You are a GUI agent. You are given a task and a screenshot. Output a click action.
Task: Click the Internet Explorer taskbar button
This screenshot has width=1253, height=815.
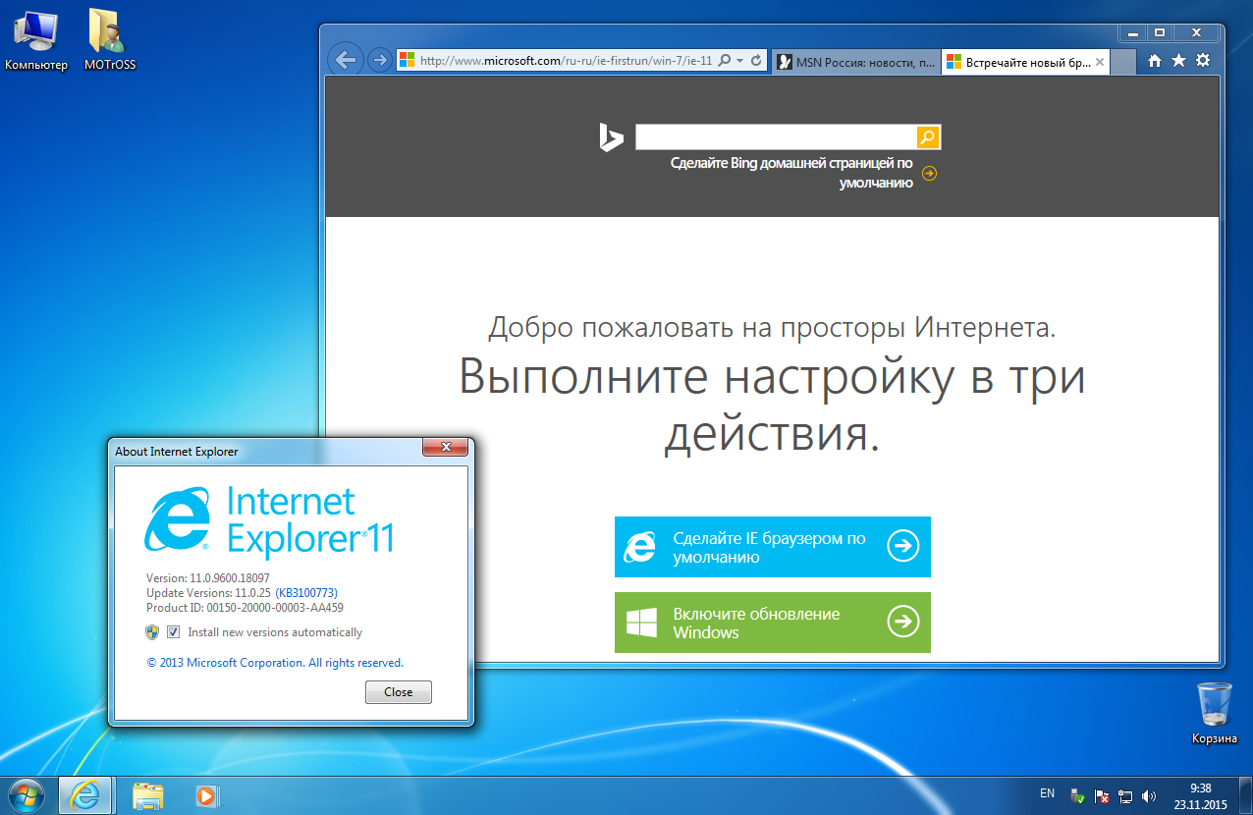coord(86,795)
